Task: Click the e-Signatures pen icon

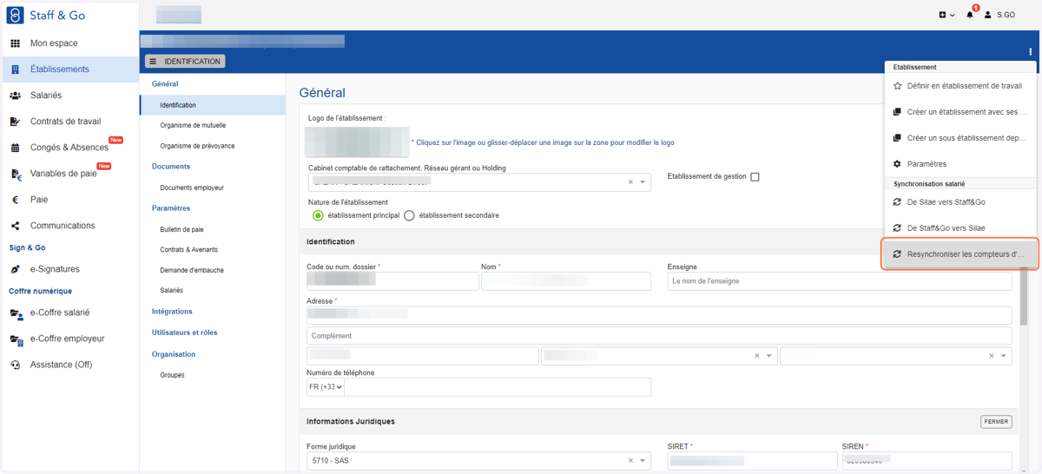Action: (15, 269)
